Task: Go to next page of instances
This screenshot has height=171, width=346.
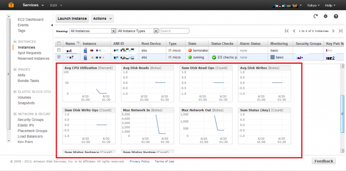Action: (333, 31)
